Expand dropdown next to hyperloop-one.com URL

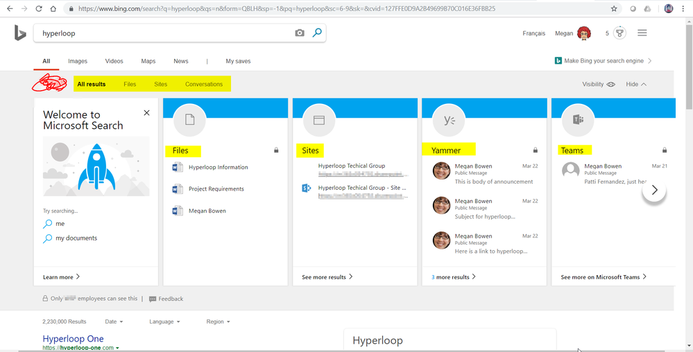[x=117, y=348]
